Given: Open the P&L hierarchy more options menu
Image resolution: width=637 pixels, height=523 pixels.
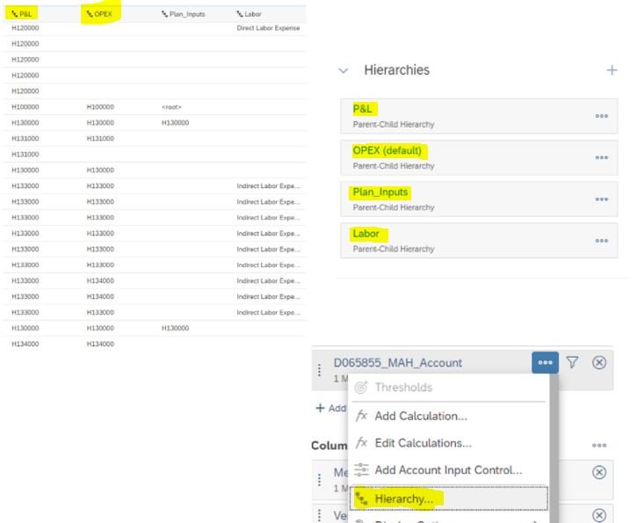Looking at the screenshot, I should (x=601, y=116).
